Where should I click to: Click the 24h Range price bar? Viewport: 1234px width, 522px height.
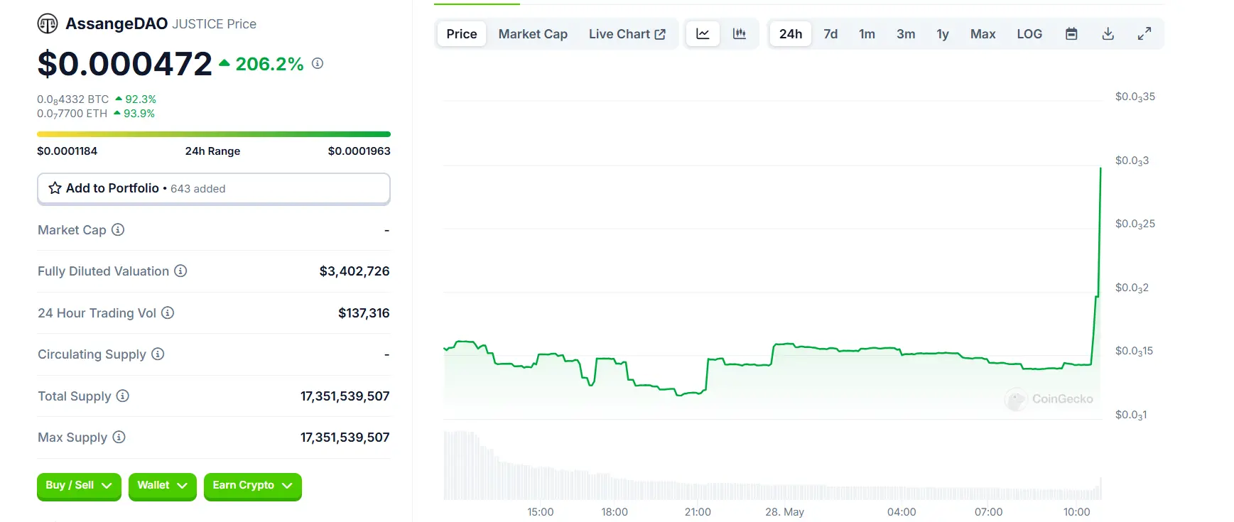[213, 134]
